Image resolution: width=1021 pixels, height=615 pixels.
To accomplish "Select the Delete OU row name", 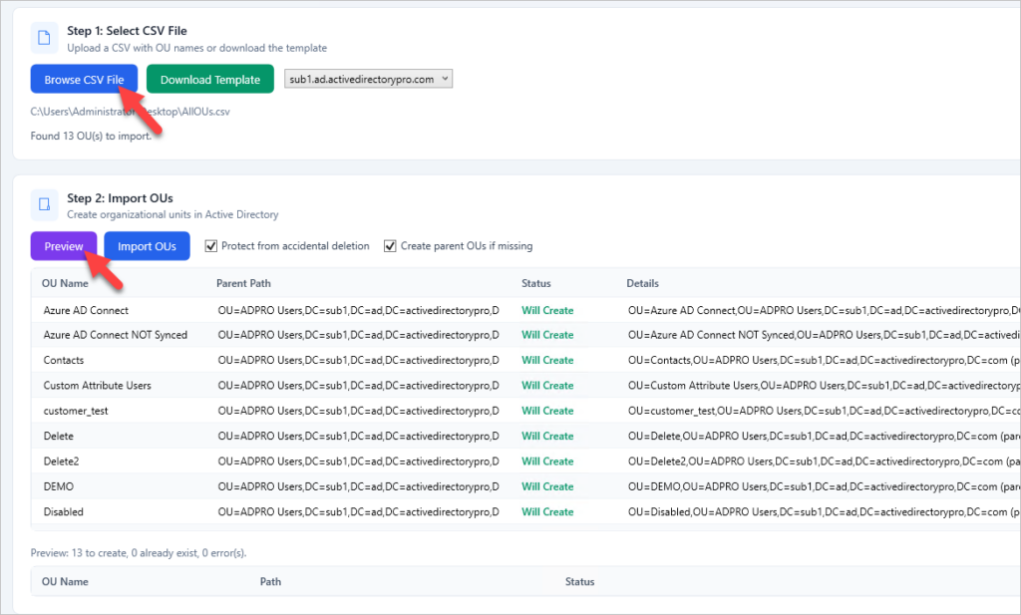I will (x=59, y=436).
